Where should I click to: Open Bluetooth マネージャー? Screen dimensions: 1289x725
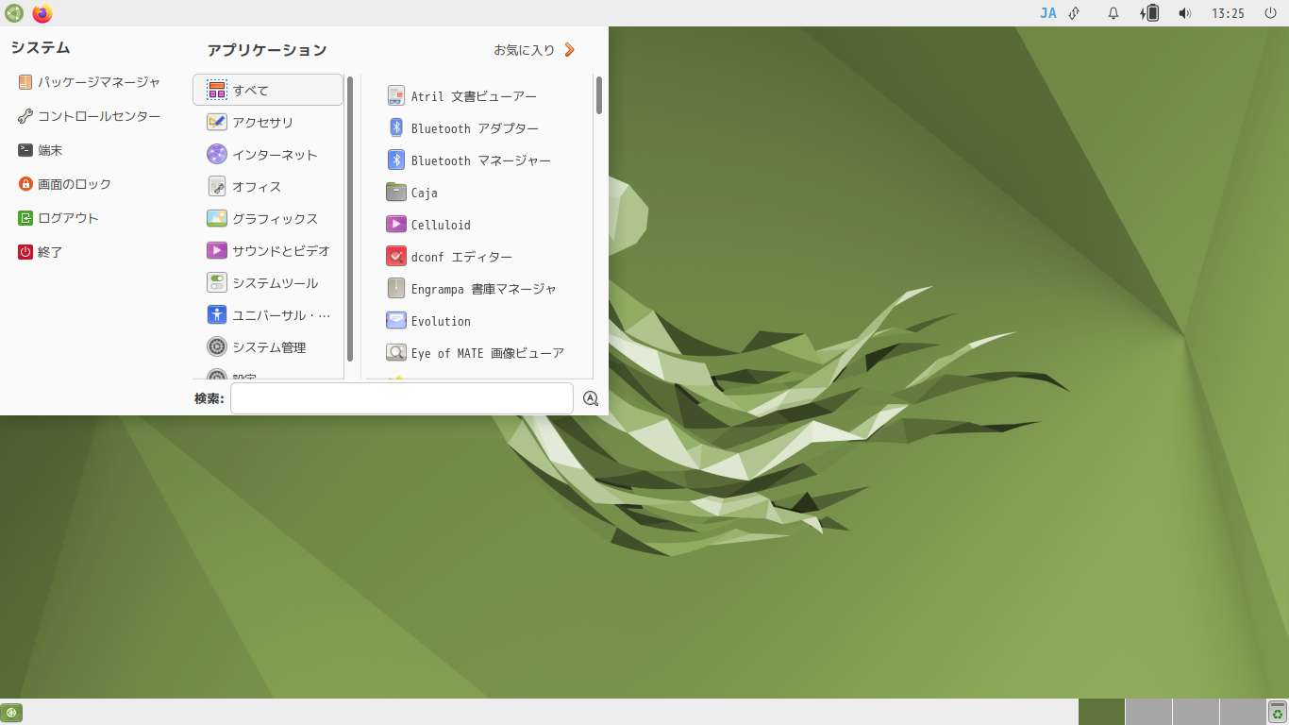click(x=478, y=160)
